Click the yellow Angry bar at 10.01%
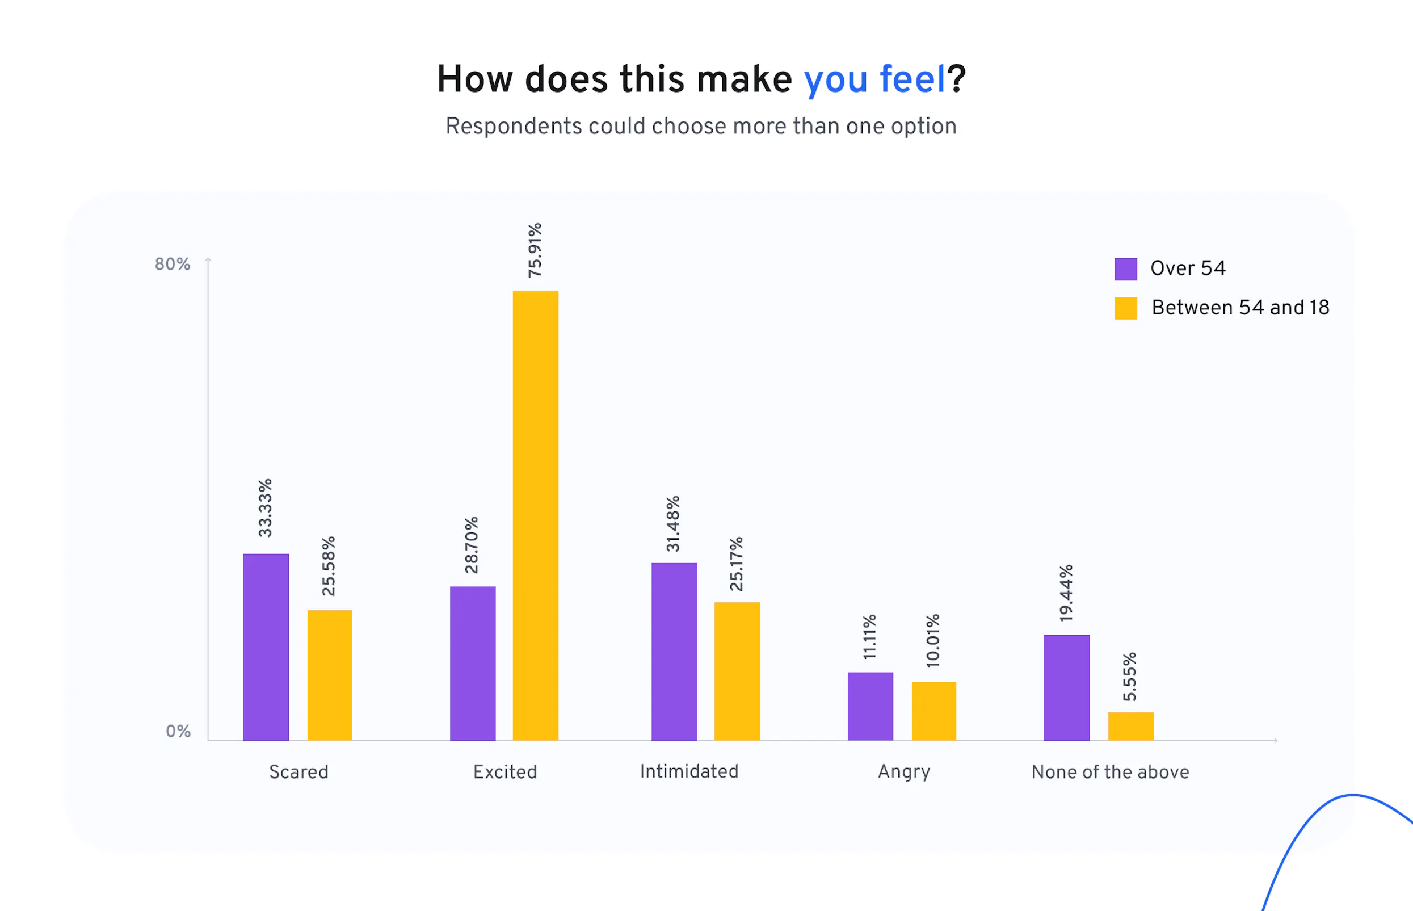The image size is (1413, 911). [934, 711]
